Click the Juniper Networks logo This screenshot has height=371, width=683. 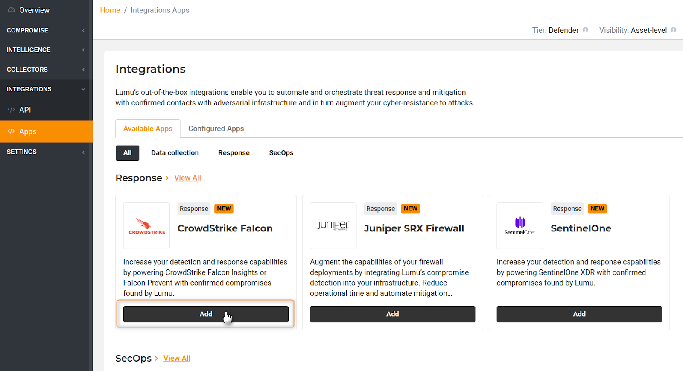coord(333,226)
